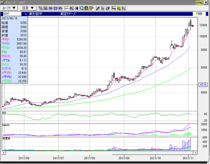Click the linked chart settings icon
Viewport: 210px width, 164px height.
point(41,8)
